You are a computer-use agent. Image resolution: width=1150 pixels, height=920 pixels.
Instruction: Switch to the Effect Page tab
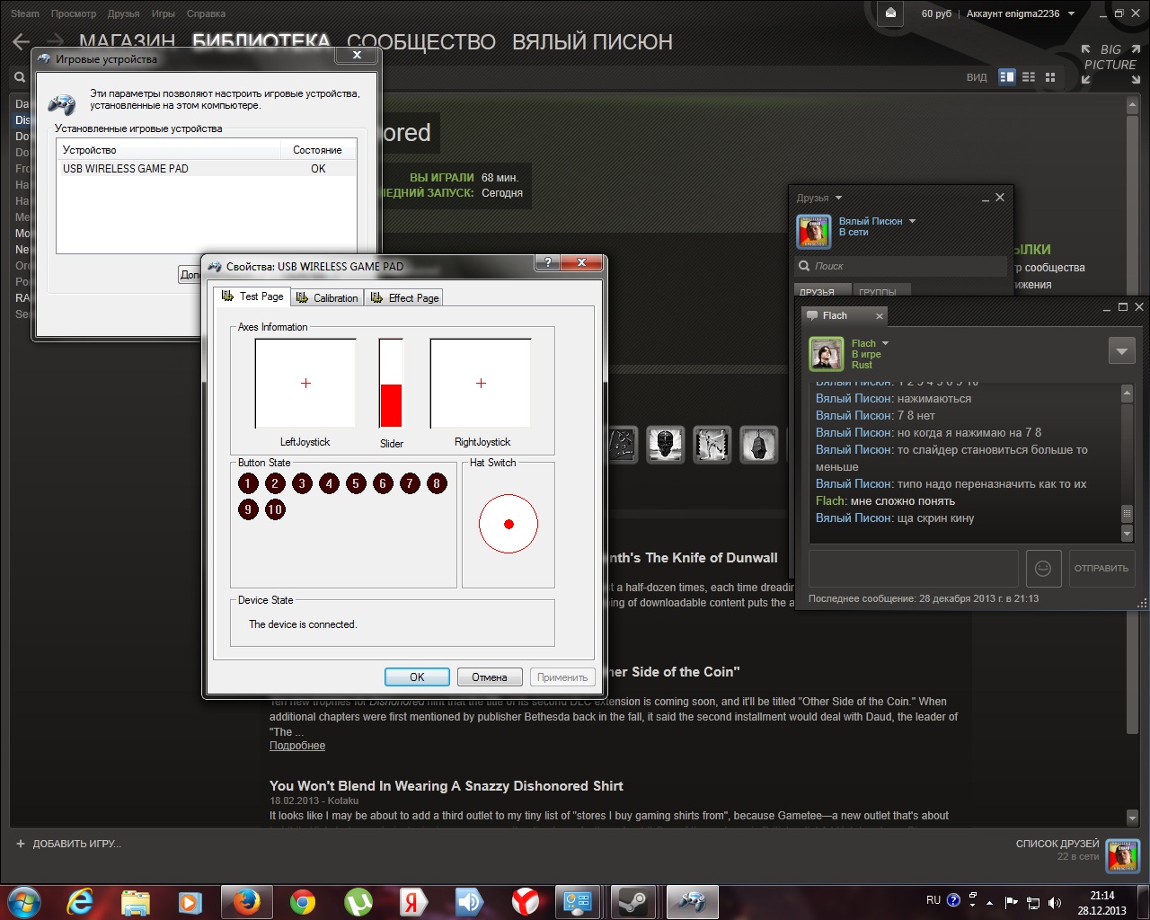(405, 297)
